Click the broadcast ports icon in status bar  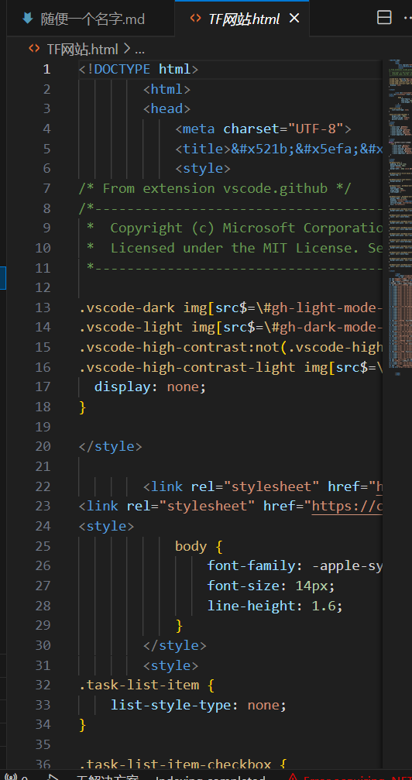pos(11,777)
